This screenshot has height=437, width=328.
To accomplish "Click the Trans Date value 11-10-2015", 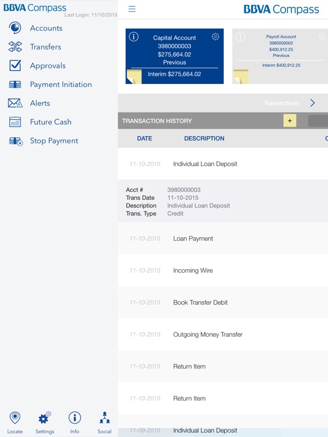I will 183,198.
